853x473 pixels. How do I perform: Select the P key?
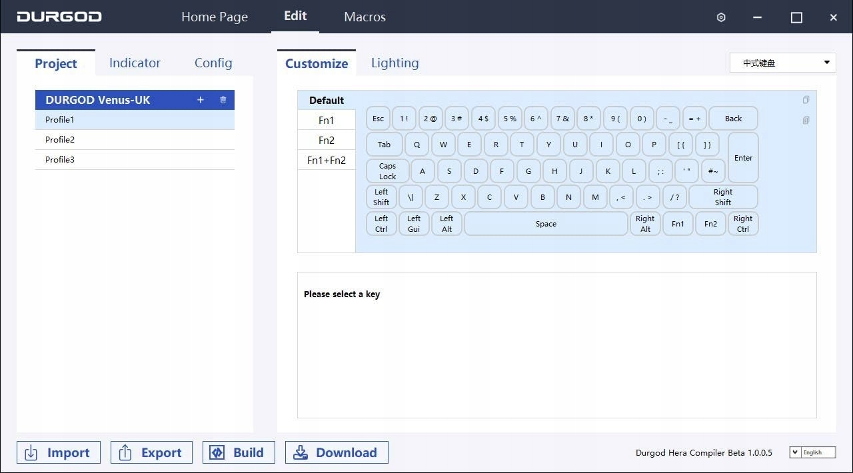point(654,145)
